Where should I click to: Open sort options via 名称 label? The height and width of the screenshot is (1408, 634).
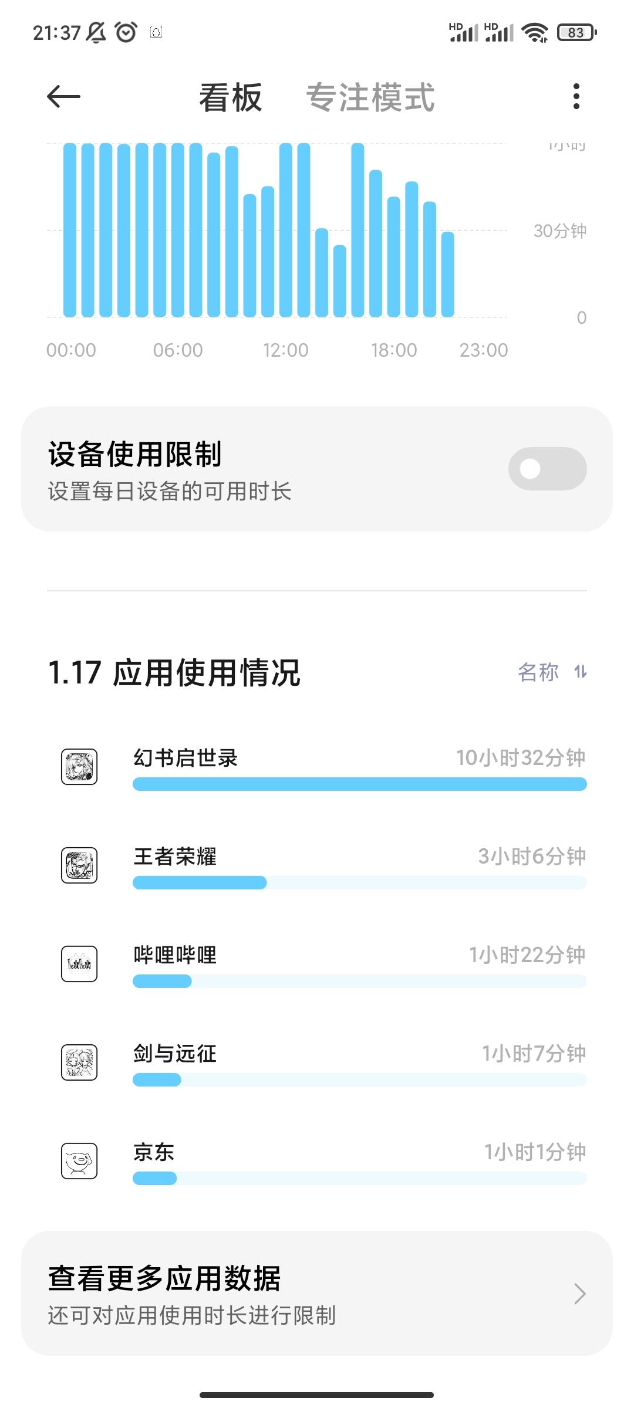pyautogui.click(x=538, y=672)
